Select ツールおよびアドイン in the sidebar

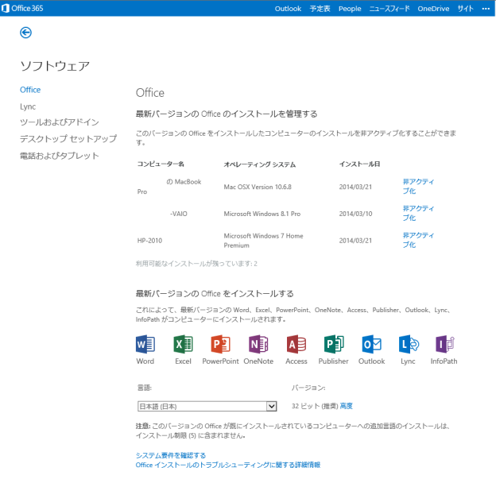pyautogui.click(x=60, y=122)
